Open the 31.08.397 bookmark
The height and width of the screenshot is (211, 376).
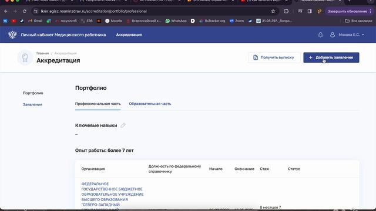tap(274, 21)
